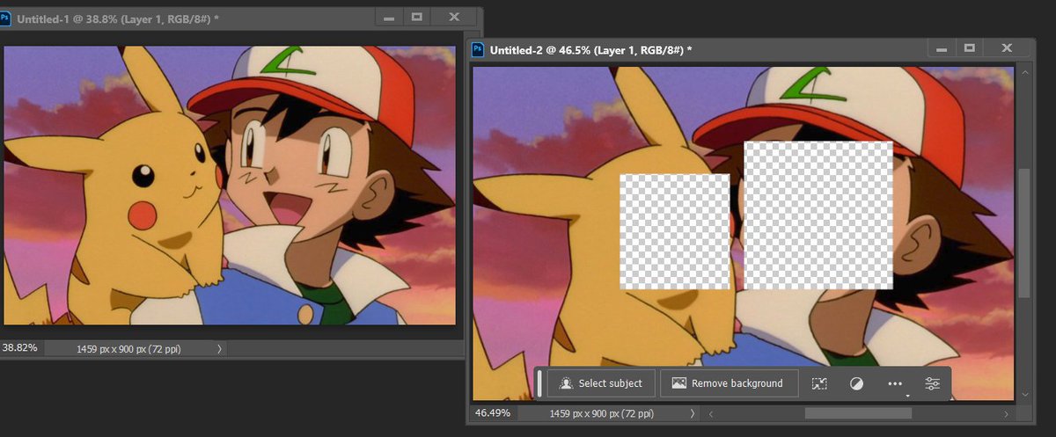Click the 46.49% zoom field in Untitled-2
The height and width of the screenshot is (437, 1056).
[x=493, y=412]
